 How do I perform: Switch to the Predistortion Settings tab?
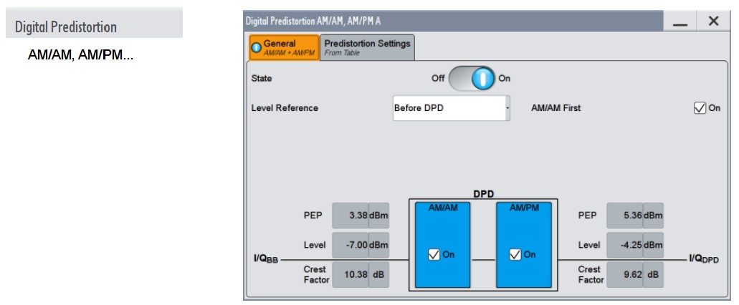[x=367, y=47]
